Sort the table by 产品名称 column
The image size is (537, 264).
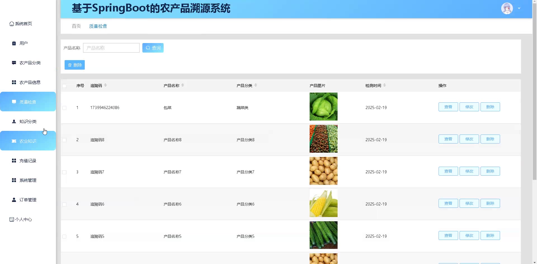183,85
